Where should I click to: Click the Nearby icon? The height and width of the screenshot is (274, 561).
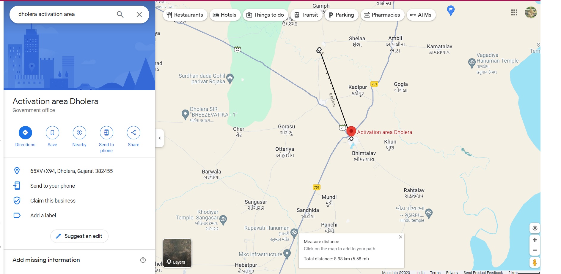pyautogui.click(x=79, y=133)
